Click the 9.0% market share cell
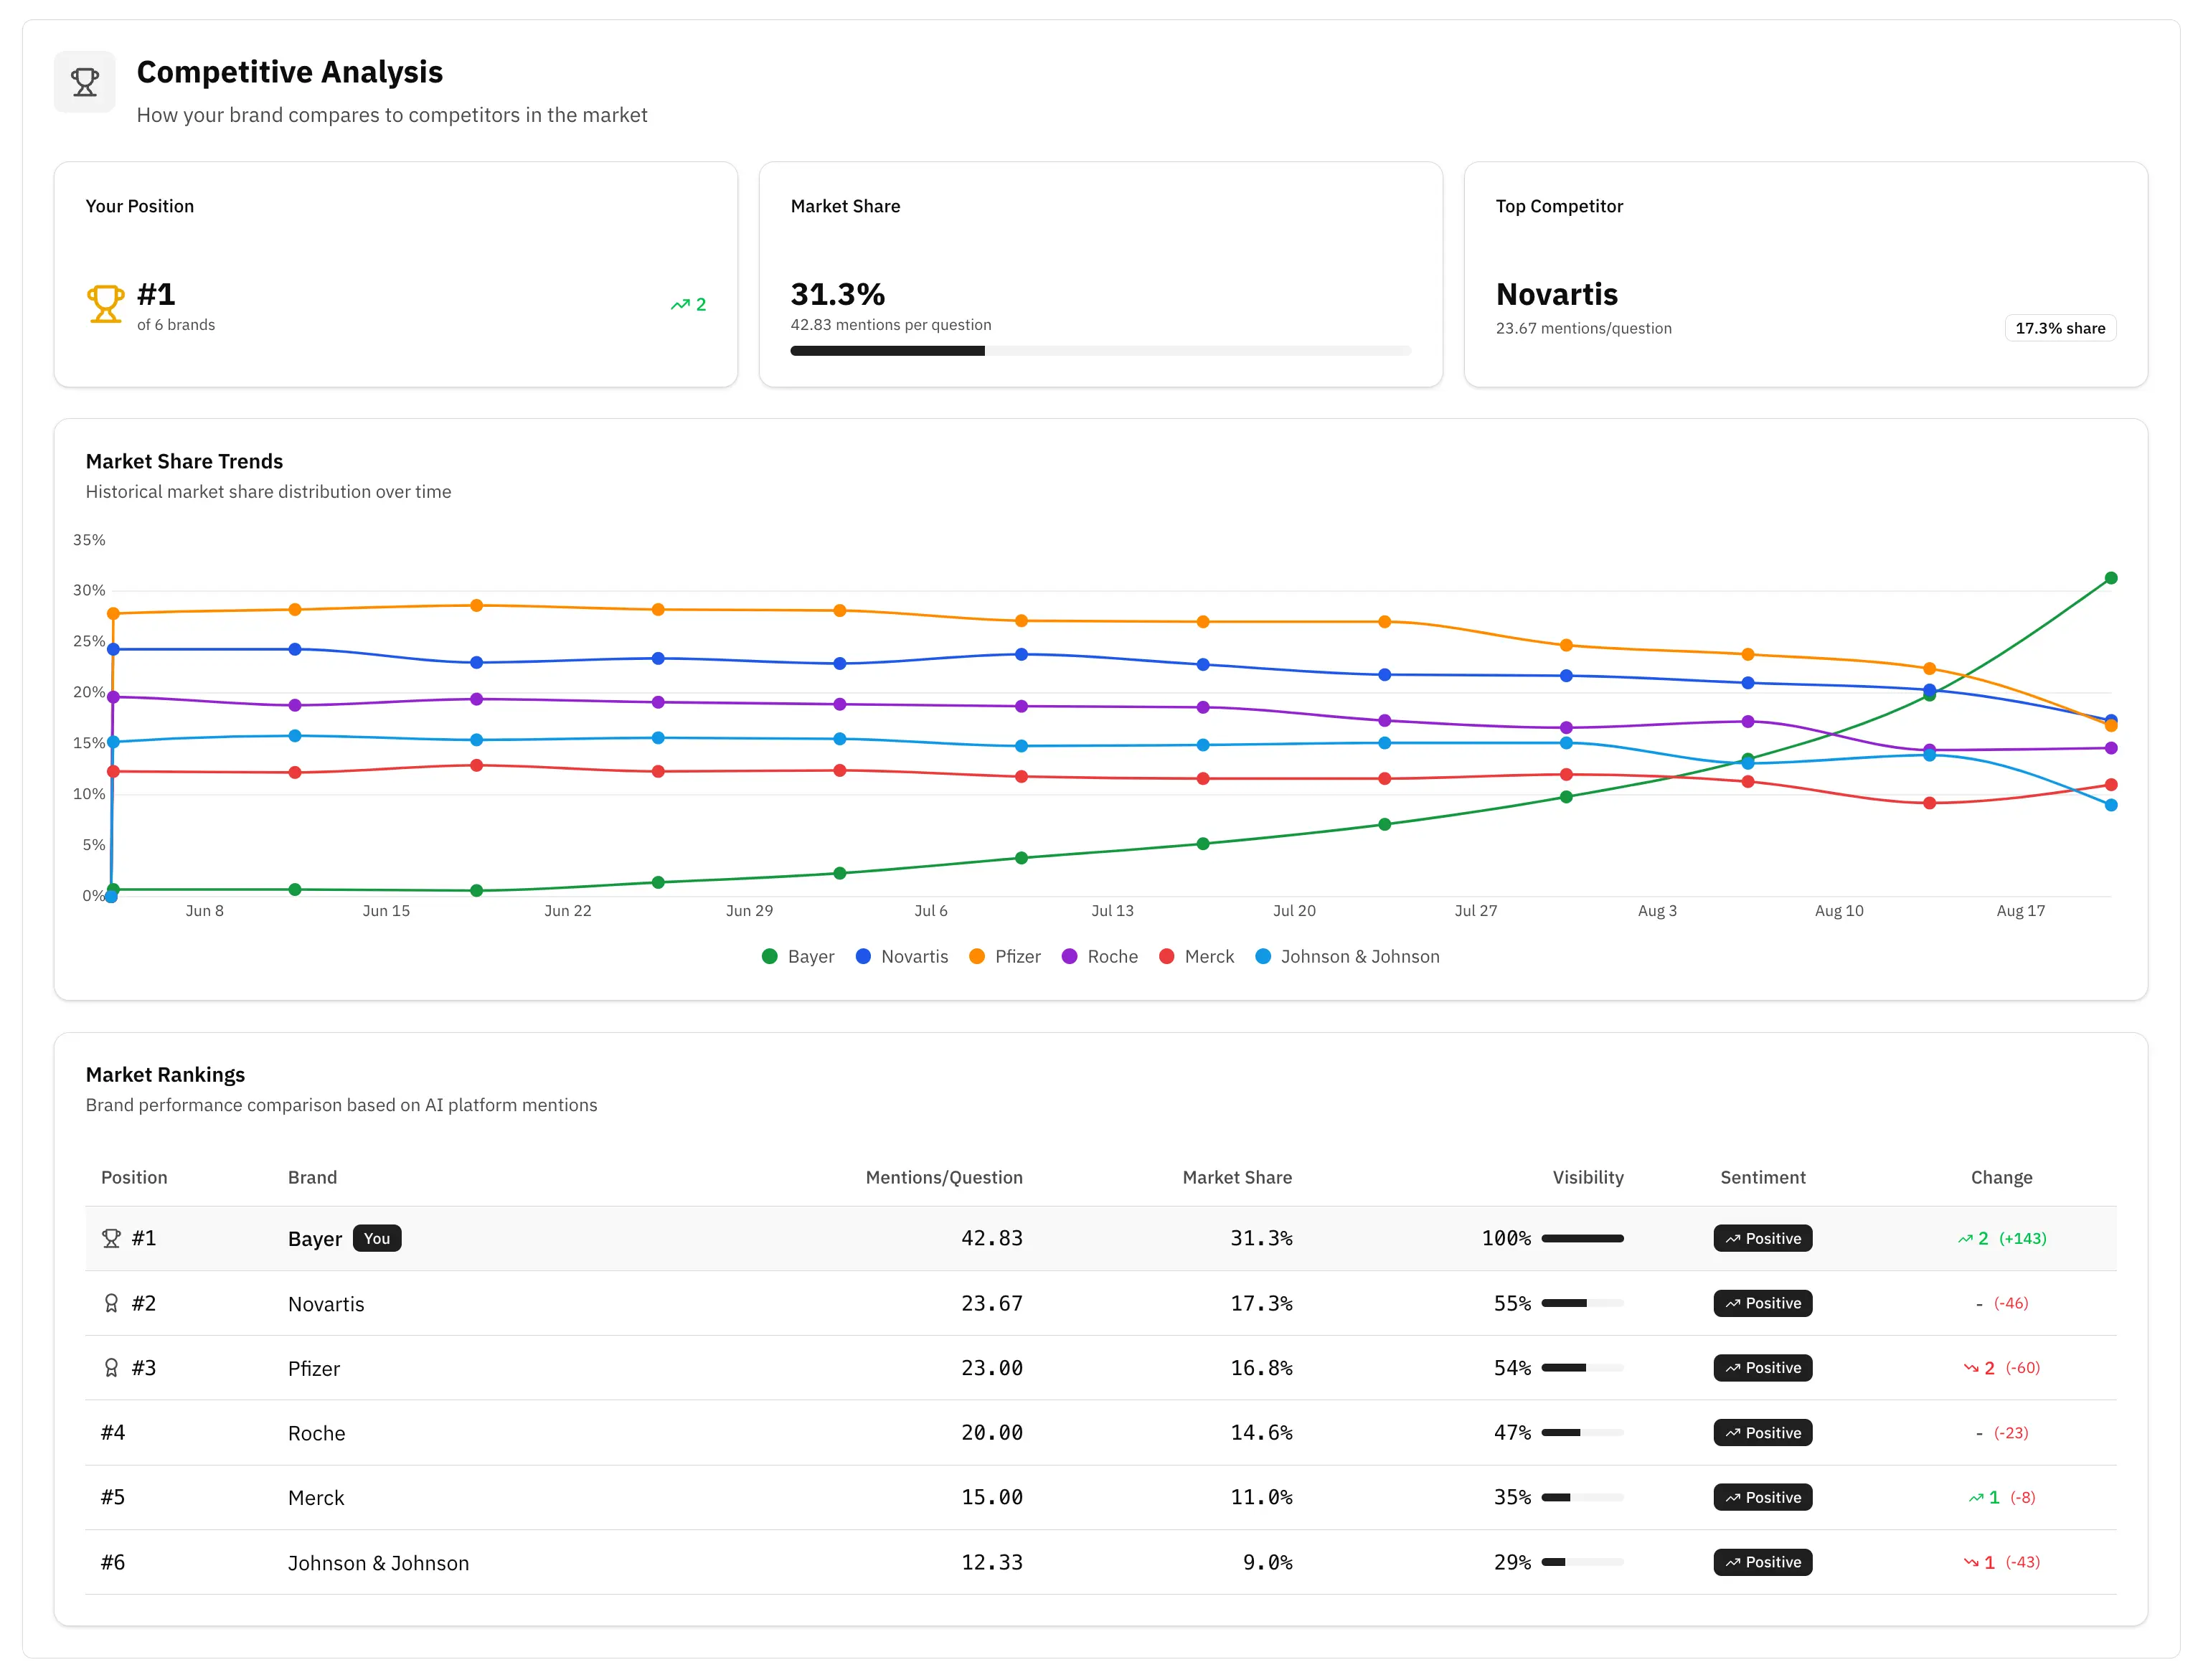 pyautogui.click(x=1267, y=1562)
